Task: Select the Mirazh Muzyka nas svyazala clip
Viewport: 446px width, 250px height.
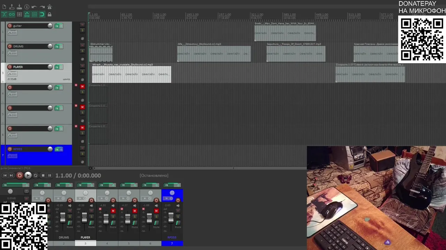Action: click(x=131, y=74)
